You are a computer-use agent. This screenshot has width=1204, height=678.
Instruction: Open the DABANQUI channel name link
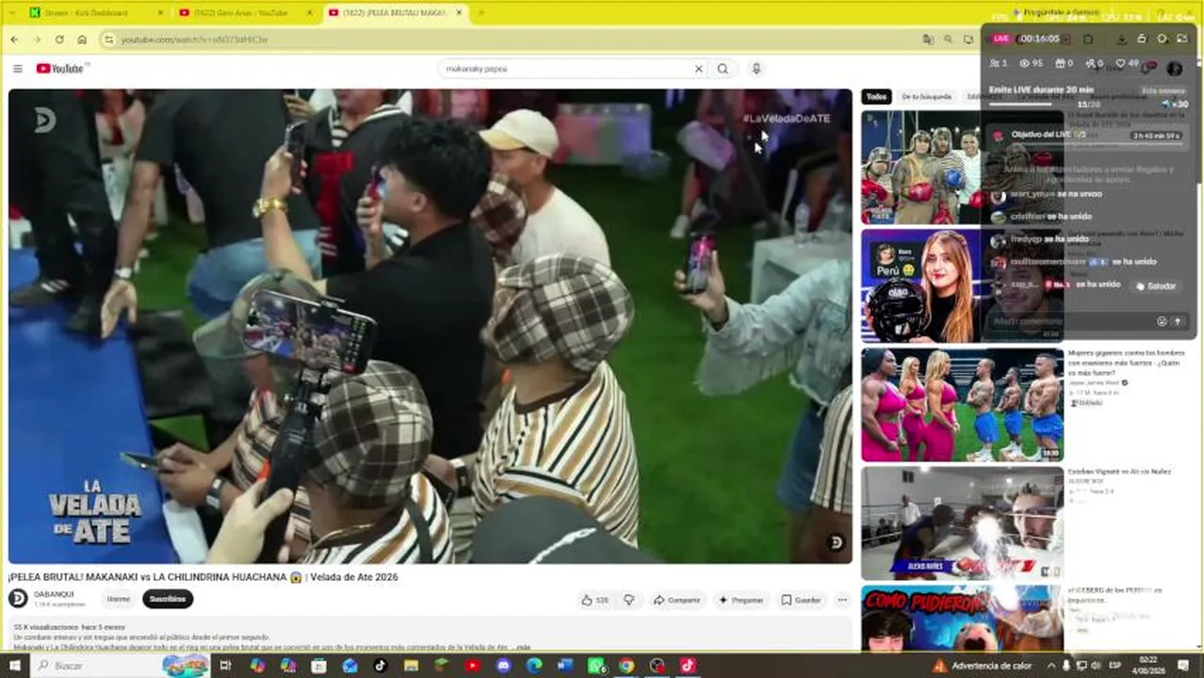point(54,594)
